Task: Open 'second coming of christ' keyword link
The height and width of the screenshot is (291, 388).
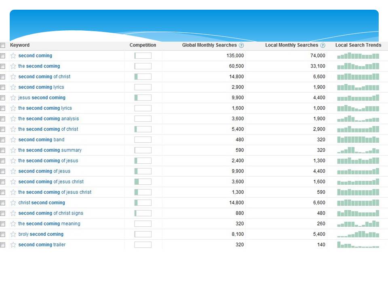Action: [44, 77]
